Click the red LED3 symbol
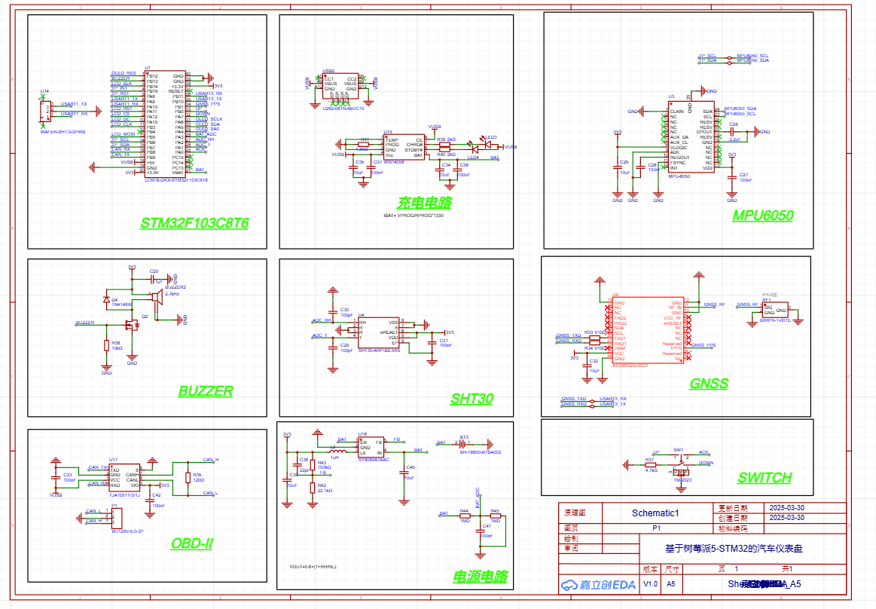The image size is (876, 609). coord(476,142)
